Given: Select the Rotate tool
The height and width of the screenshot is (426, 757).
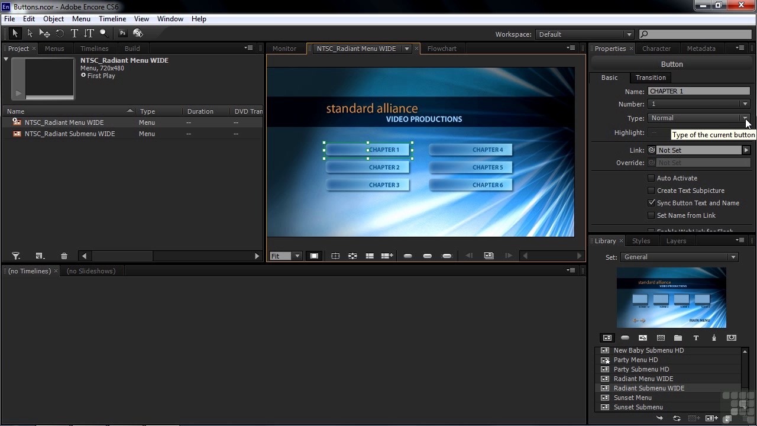Looking at the screenshot, I should pyautogui.click(x=60, y=34).
